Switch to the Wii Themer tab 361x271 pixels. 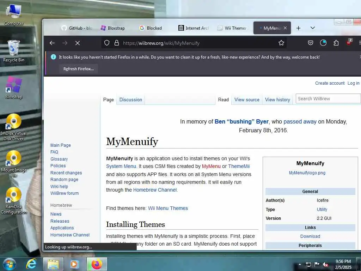(233, 28)
